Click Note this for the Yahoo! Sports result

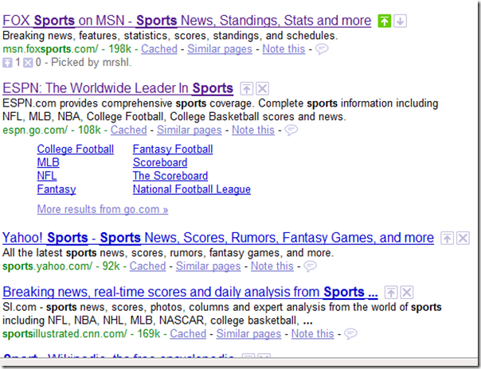point(272,266)
